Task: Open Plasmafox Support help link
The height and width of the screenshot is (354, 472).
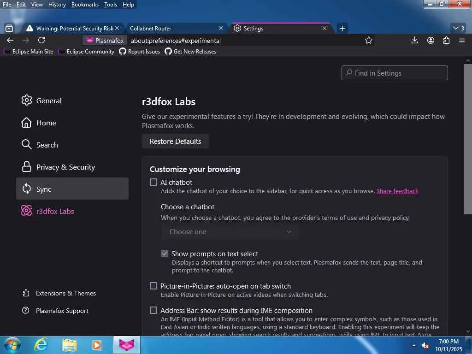Action: click(x=56, y=311)
